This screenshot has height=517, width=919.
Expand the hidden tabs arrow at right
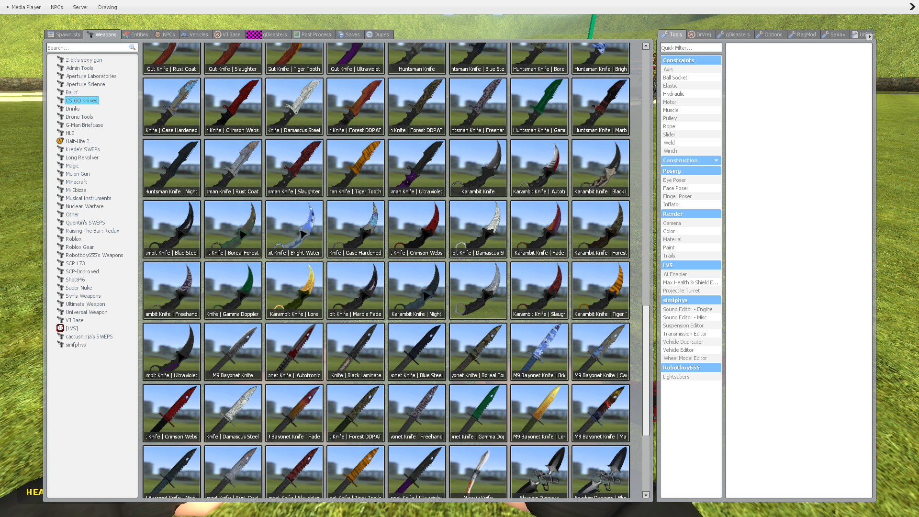point(869,36)
